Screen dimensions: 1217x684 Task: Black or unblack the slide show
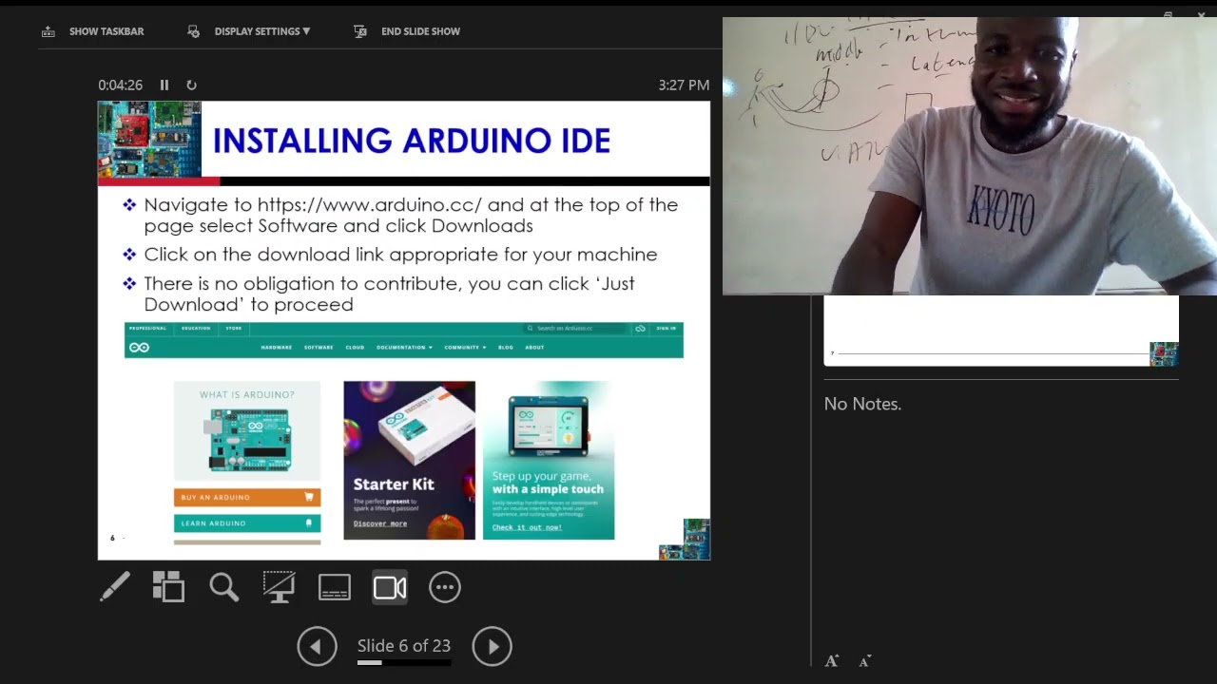279,587
